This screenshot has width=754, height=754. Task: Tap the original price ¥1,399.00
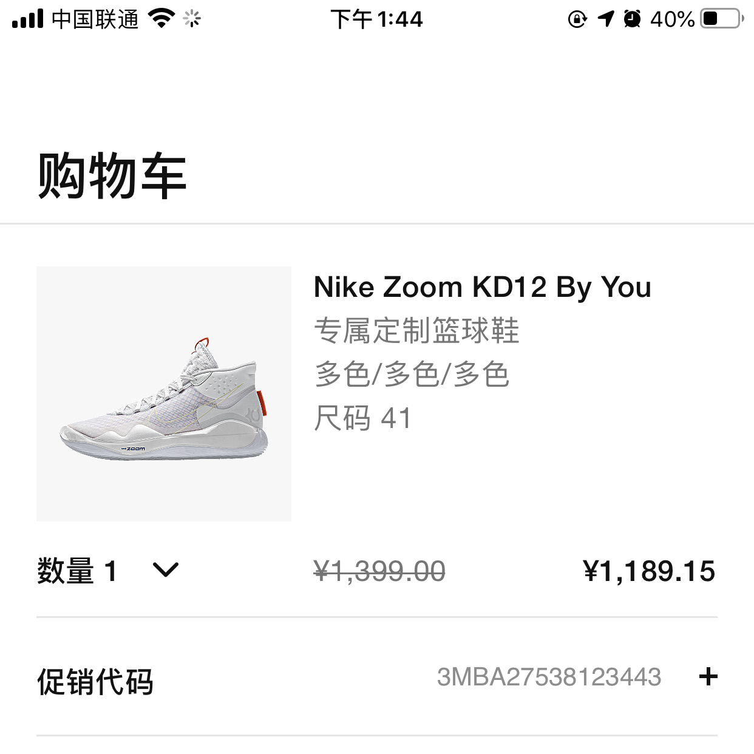coord(379,571)
